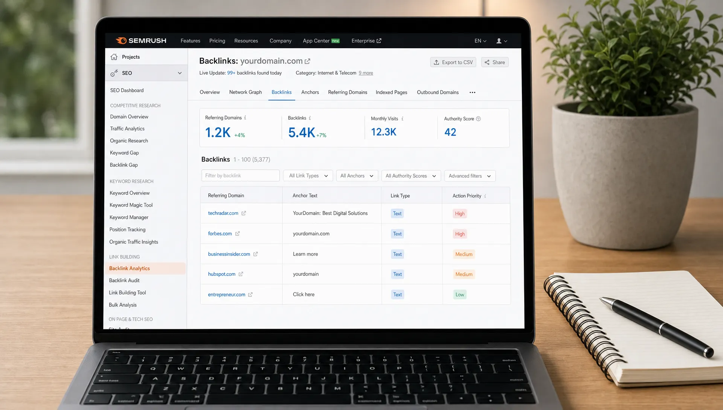Show Authority Score help icon
Screen dimensions: 723x410
coord(478,119)
